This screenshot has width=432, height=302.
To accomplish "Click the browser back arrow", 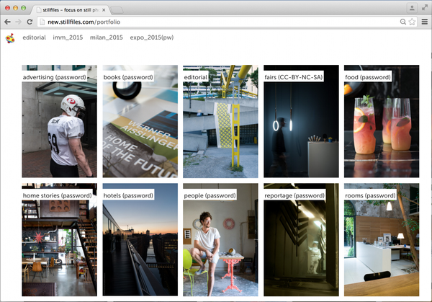I will click(x=7, y=22).
